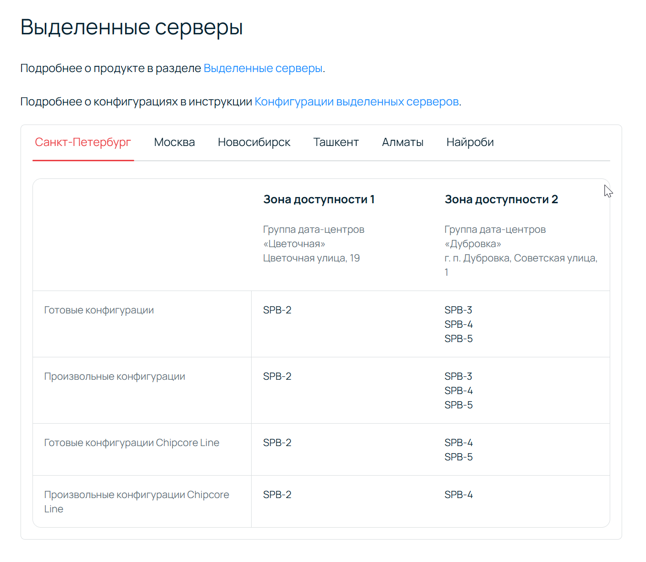Click the Зона доступности 1 header
This screenshot has width=646, height=562.
tap(319, 199)
